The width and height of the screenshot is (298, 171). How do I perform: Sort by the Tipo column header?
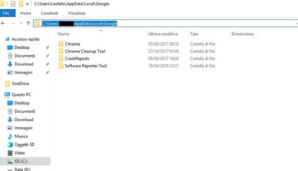pos(194,34)
